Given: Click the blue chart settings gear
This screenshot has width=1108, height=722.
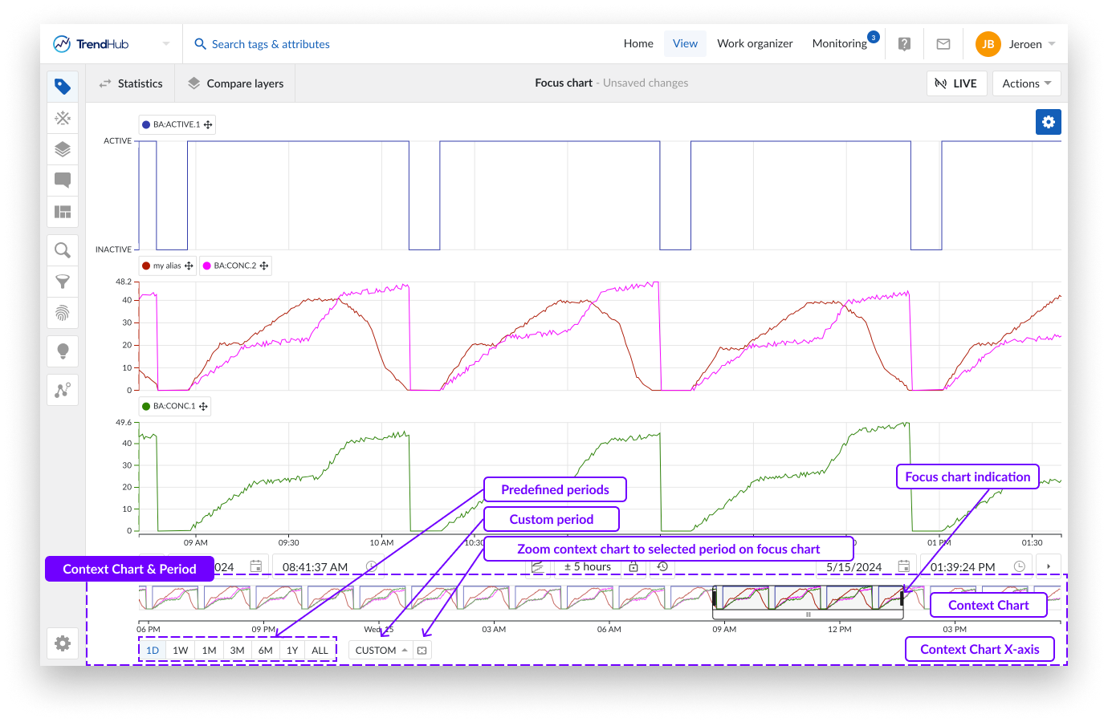Looking at the screenshot, I should coord(1048,122).
